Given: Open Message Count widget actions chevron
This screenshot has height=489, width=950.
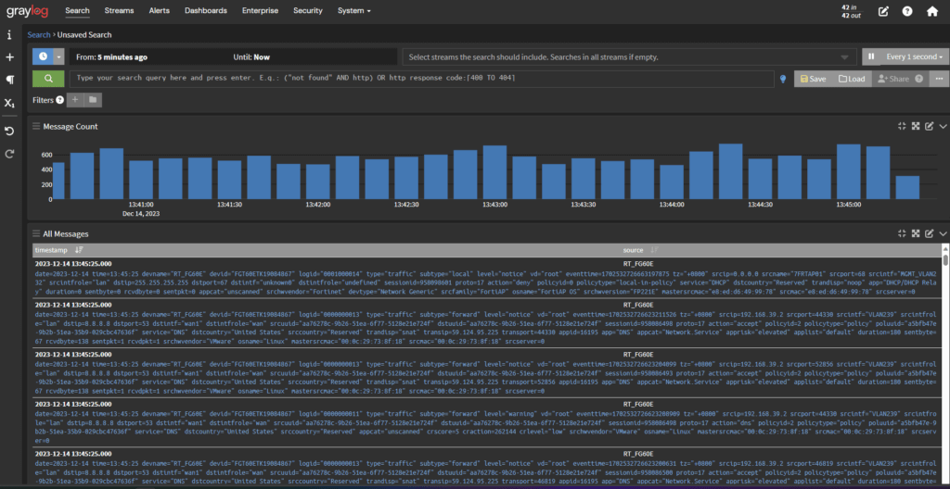Looking at the screenshot, I should 943,126.
